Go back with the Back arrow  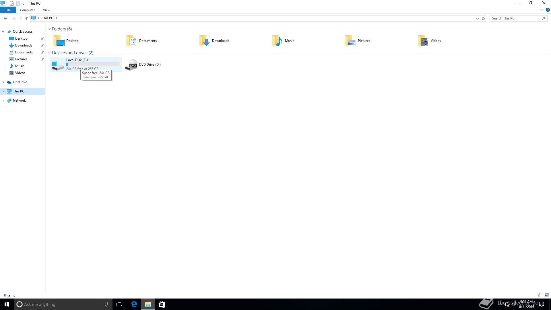(x=5, y=18)
